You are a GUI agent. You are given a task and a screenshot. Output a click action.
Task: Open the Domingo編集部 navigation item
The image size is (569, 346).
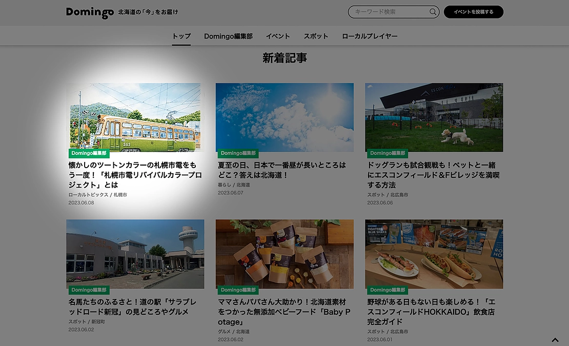click(228, 36)
